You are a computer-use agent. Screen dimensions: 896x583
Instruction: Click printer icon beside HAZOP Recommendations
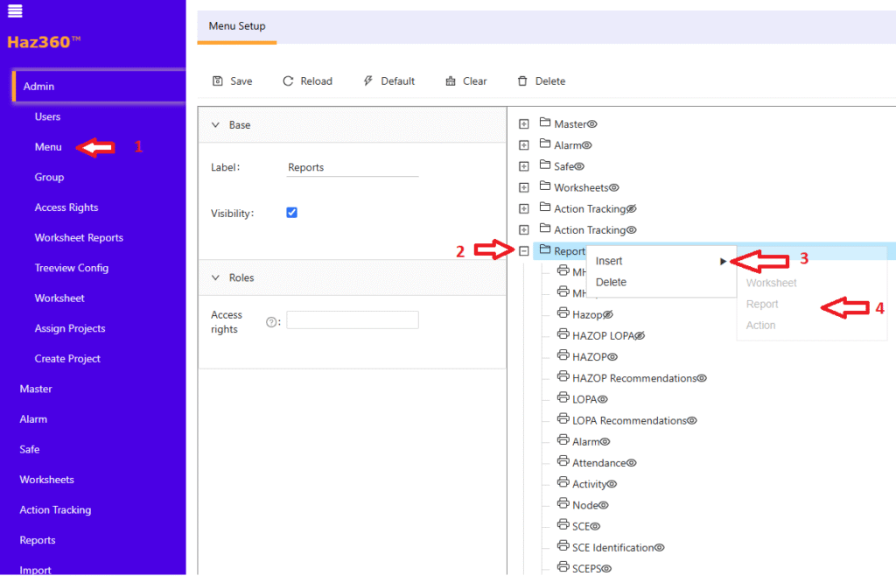click(x=563, y=378)
